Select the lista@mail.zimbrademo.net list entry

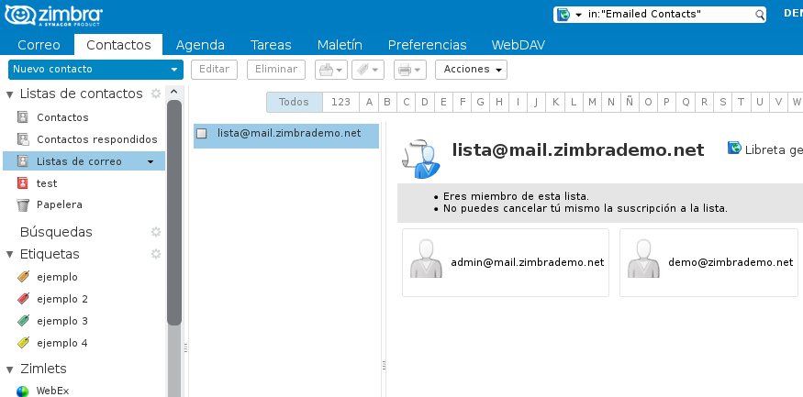click(x=286, y=136)
